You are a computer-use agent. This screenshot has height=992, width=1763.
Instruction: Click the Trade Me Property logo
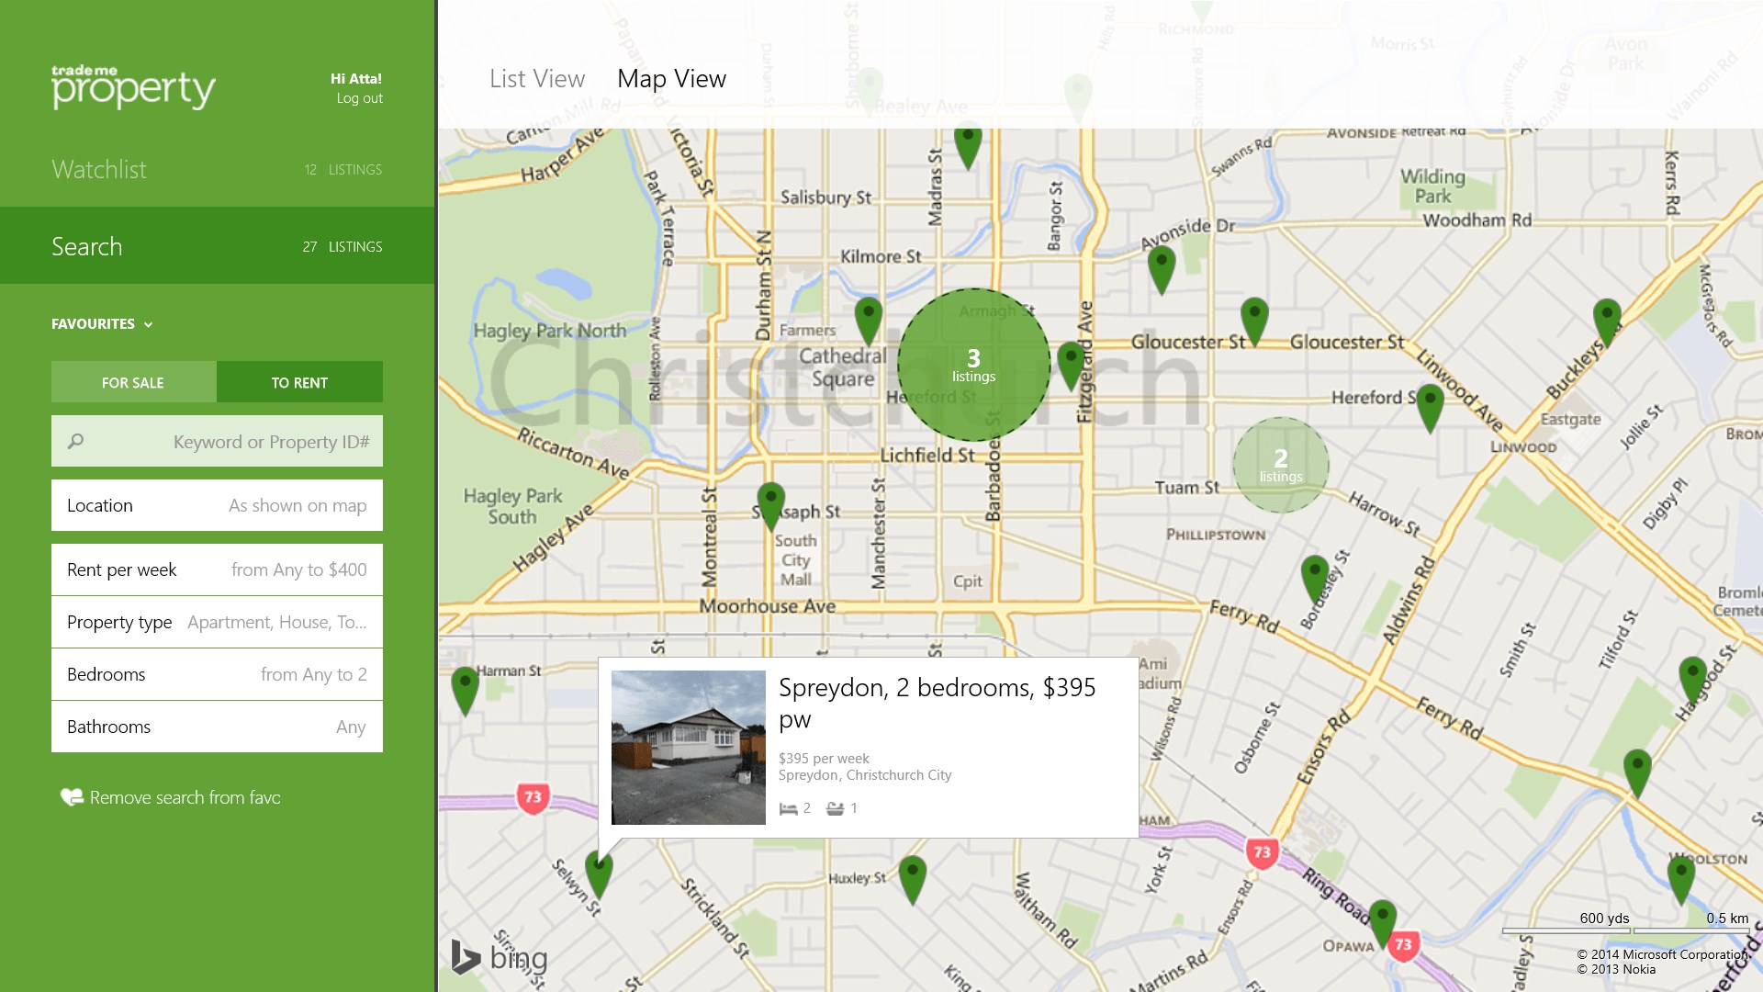pos(133,87)
